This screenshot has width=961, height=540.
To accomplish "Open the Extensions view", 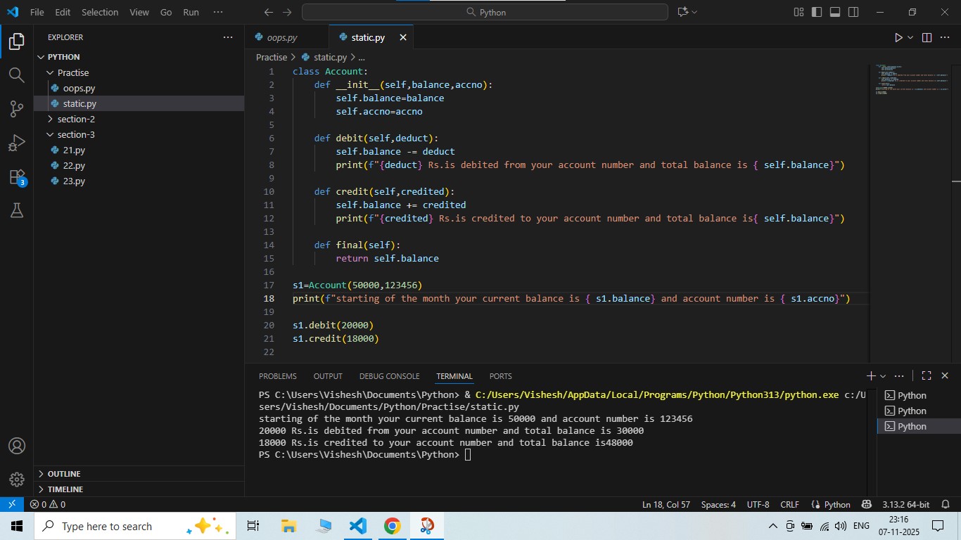I will point(16,177).
